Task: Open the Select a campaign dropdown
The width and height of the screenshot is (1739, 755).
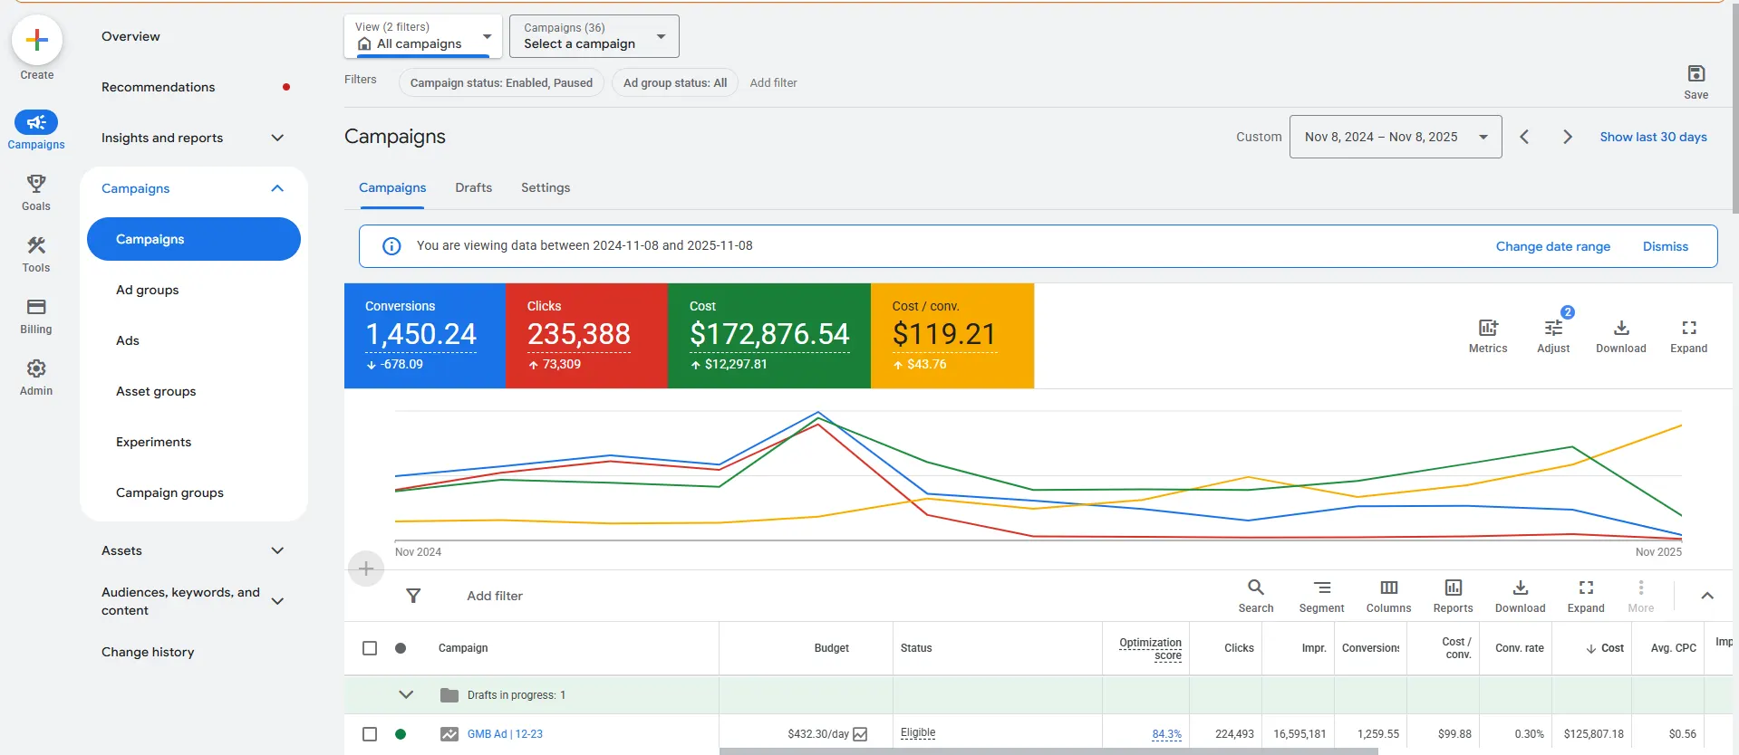Action: (594, 36)
